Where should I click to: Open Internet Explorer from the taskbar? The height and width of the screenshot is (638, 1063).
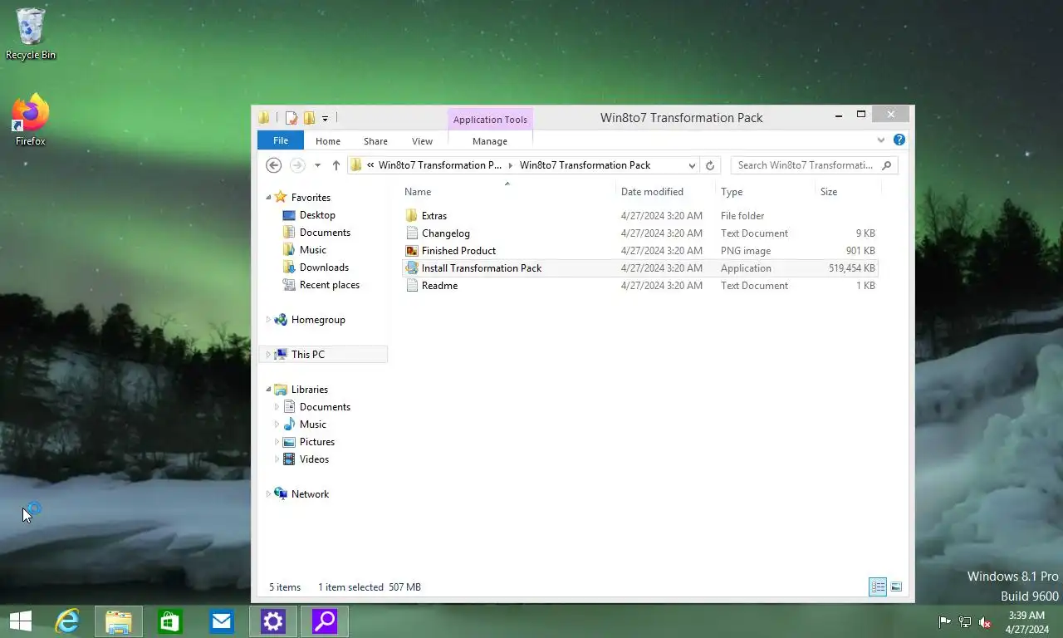tap(67, 621)
